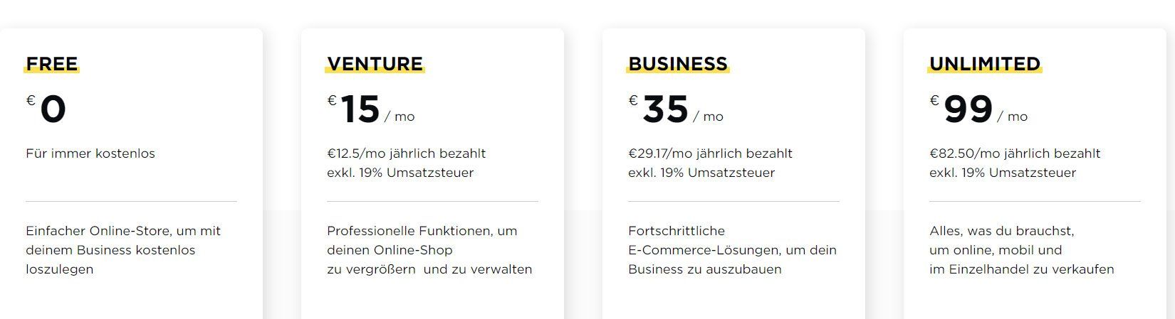Screen dimensions: 1175x319
Task: Click the euro symbol beside 99
Action: (x=934, y=100)
